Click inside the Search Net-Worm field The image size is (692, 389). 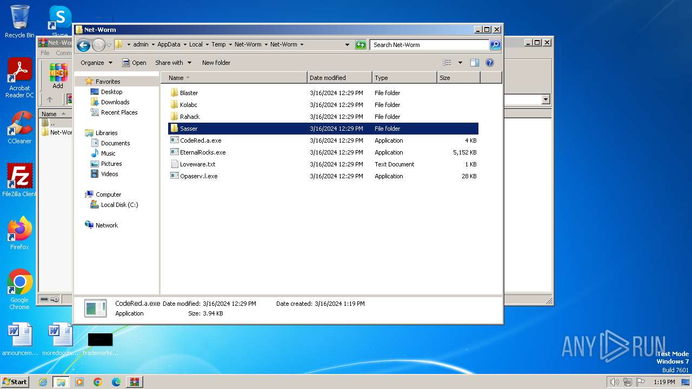[x=430, y=45]
